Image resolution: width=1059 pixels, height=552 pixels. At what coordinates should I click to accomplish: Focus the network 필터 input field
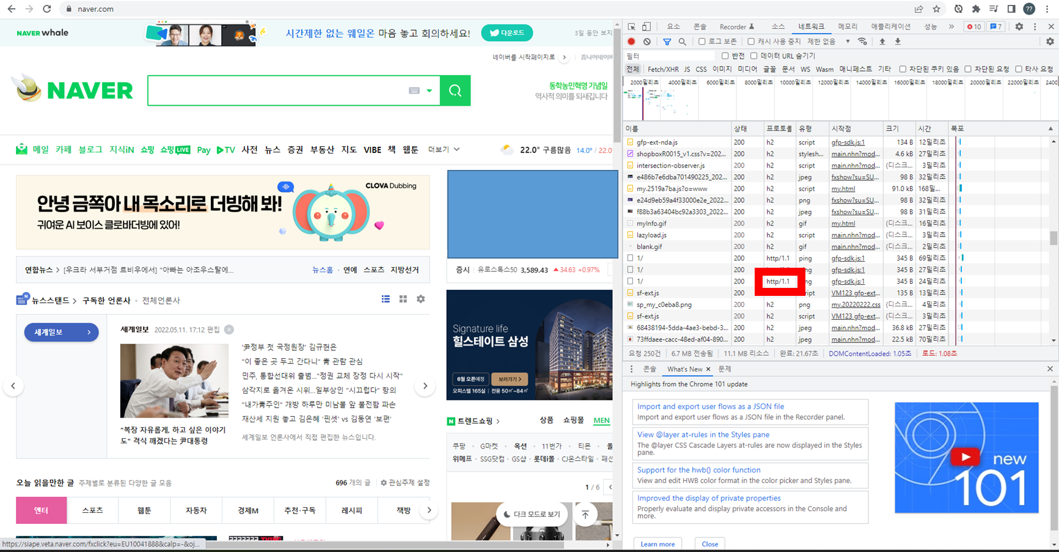[x=669, y=56]
